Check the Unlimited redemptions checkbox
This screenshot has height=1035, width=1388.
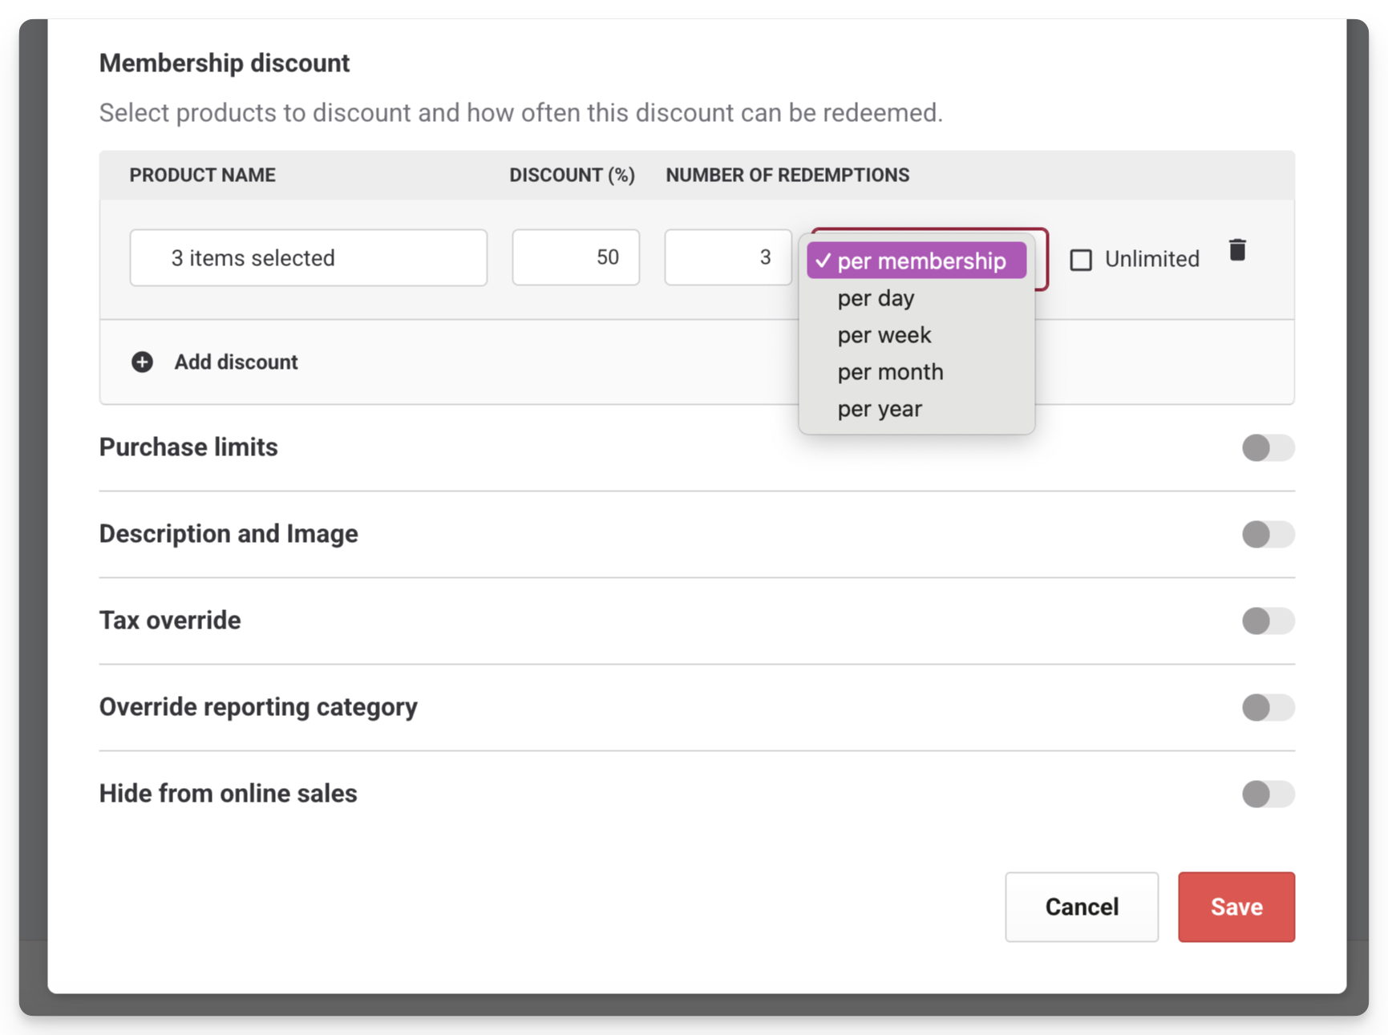pos(1081,260)
